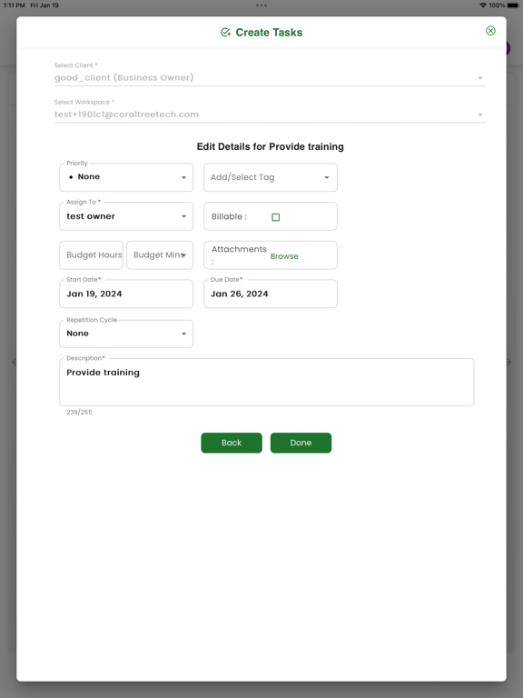Open the Repetition Cycle dropdown
The width and height of the screenshot is (523, 698).
126,334
